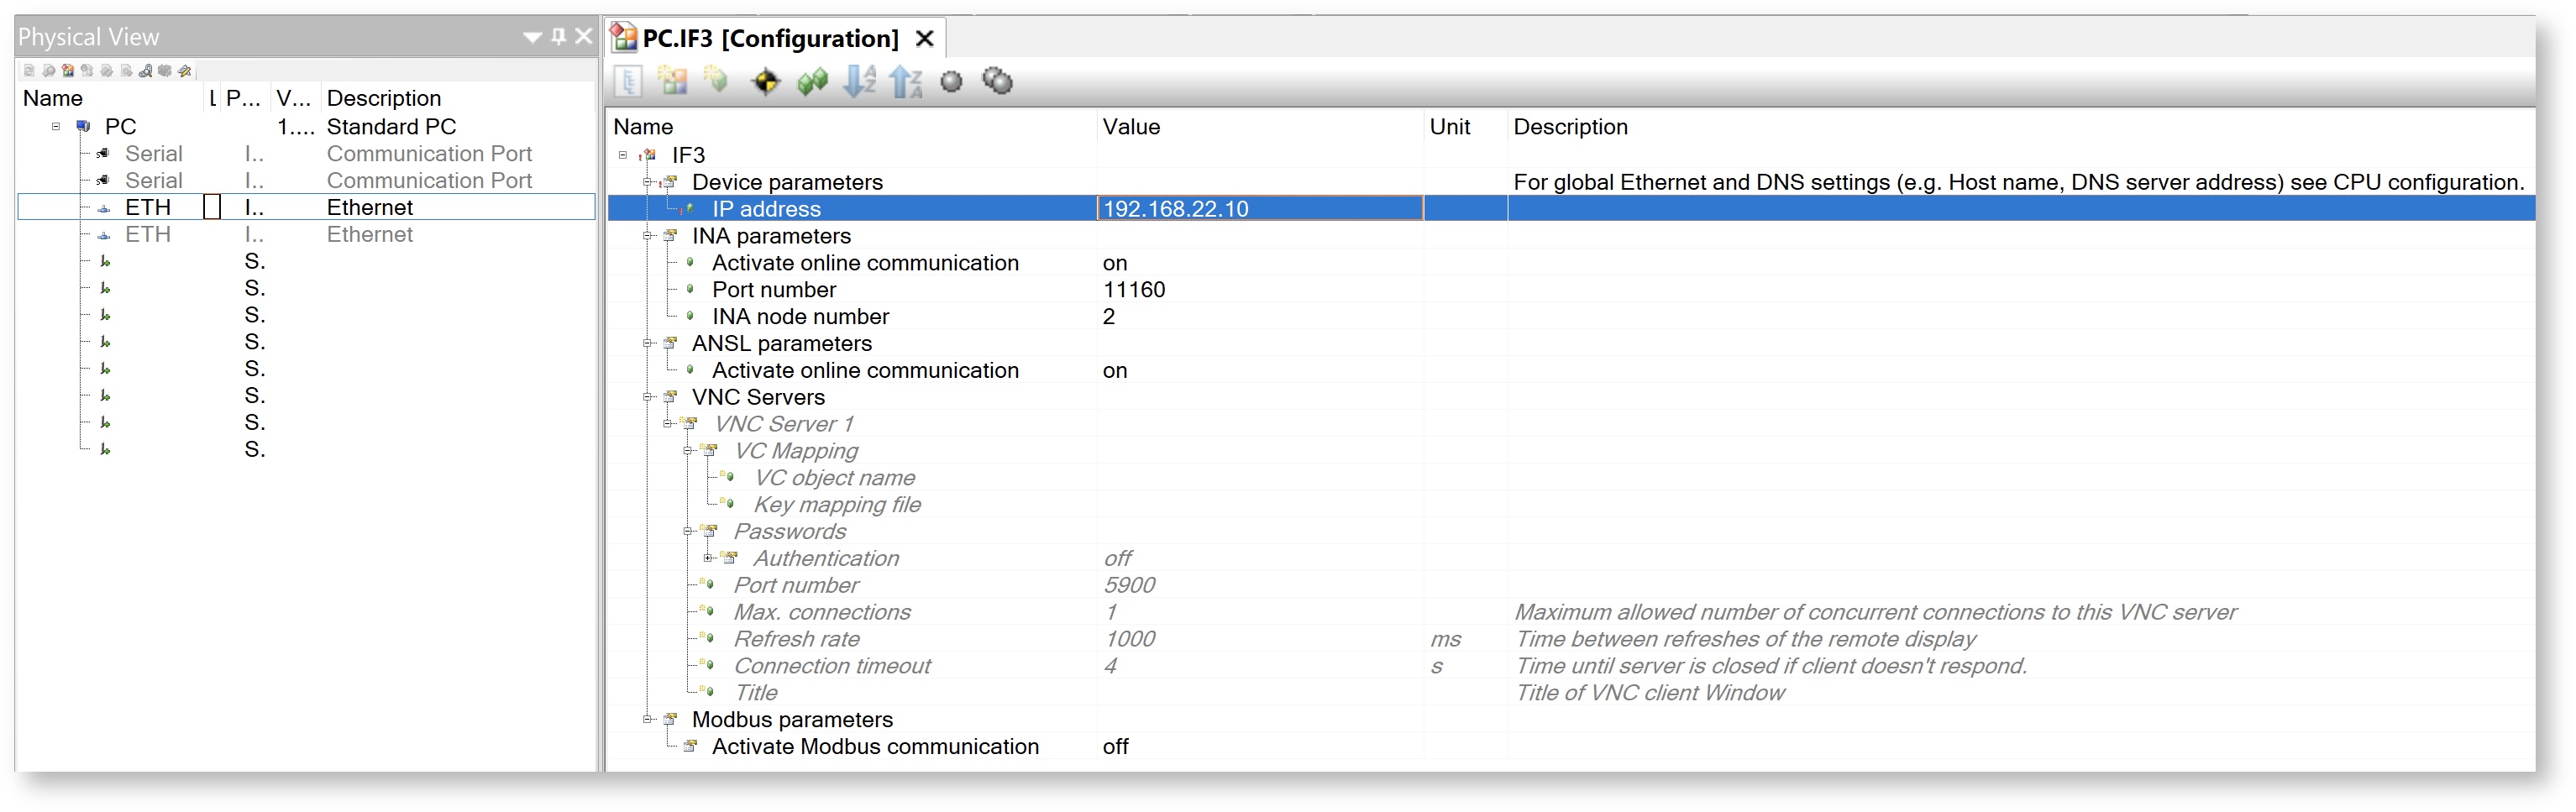Pin the Physical View panel

559,37
